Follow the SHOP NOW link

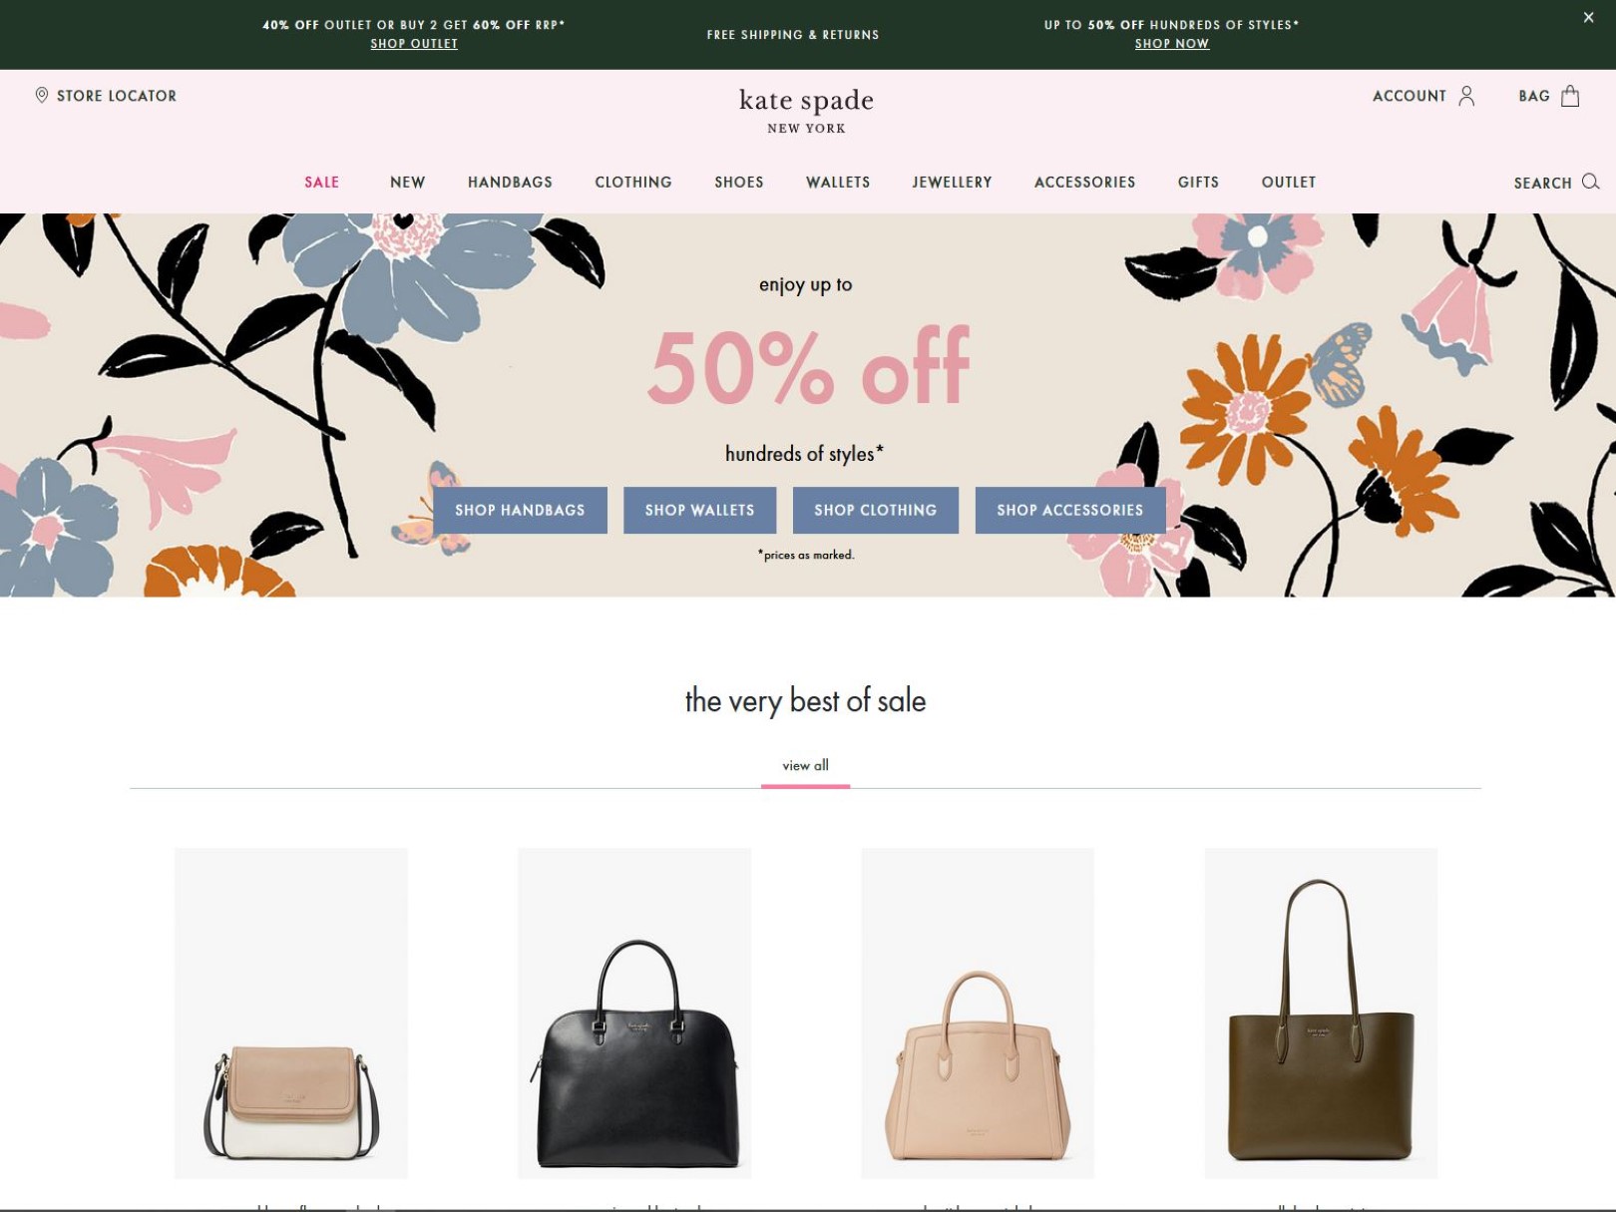(x=1172, y=44)
